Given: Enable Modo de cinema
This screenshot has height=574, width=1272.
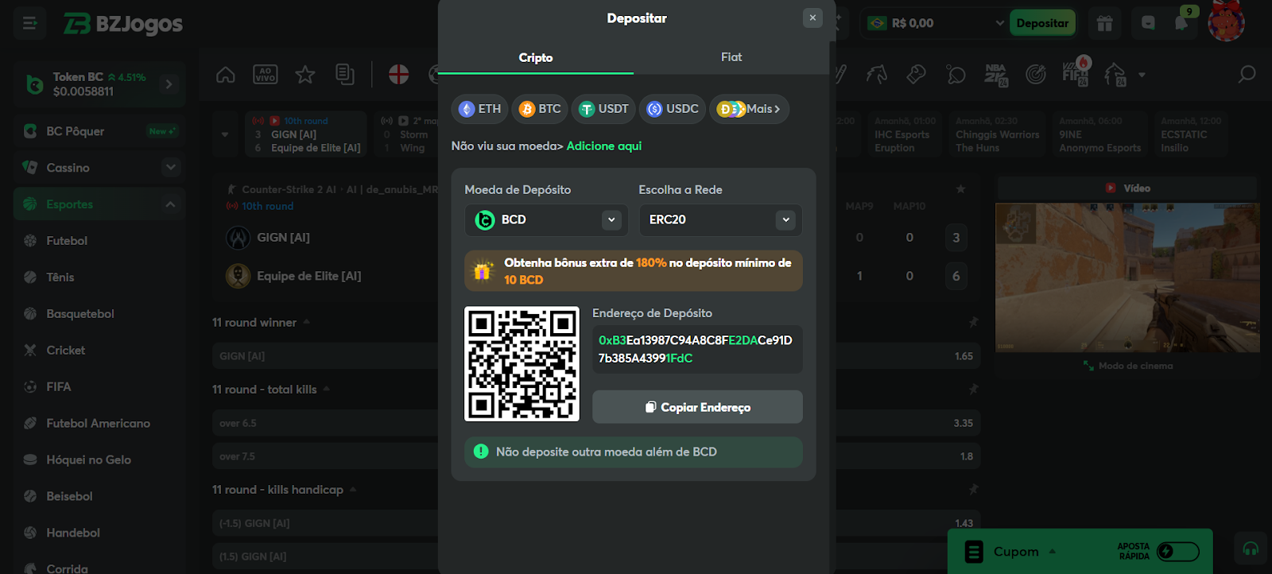Looking at the screenshot, I should pos(1128,366).
